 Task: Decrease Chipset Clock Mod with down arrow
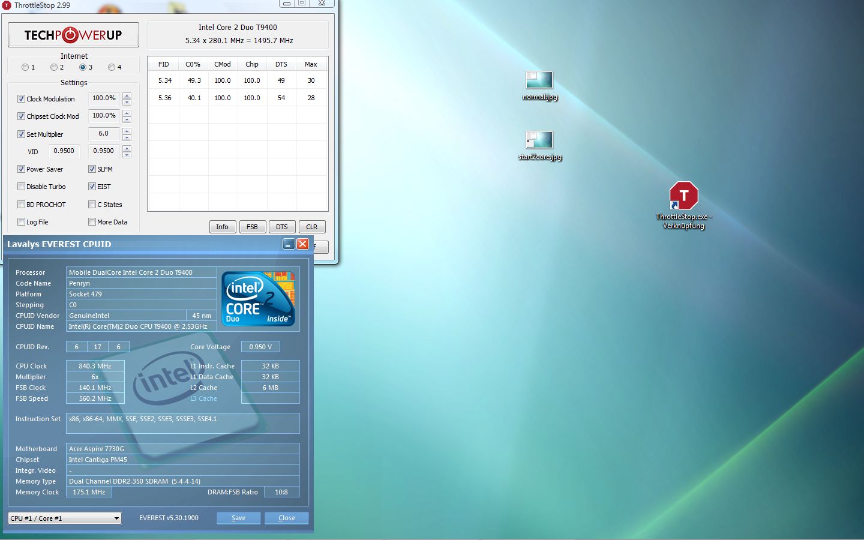tap(127, 119)
